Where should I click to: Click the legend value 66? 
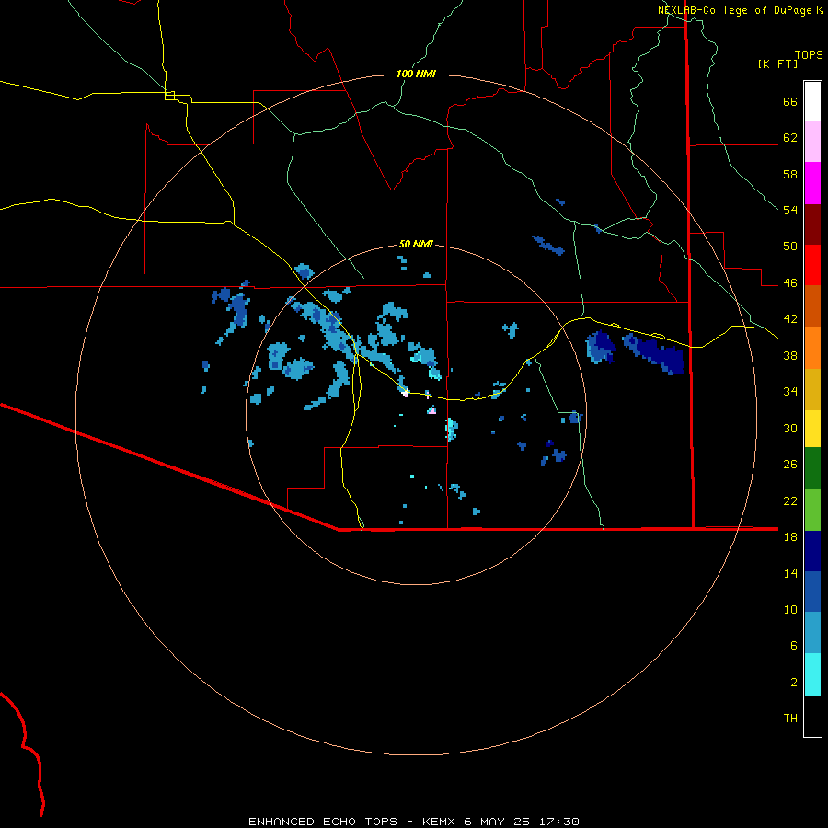[790, 102]
